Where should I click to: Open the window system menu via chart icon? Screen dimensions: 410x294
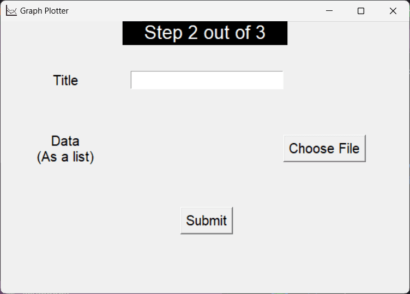pyautogui.click(x=11, y=11)
